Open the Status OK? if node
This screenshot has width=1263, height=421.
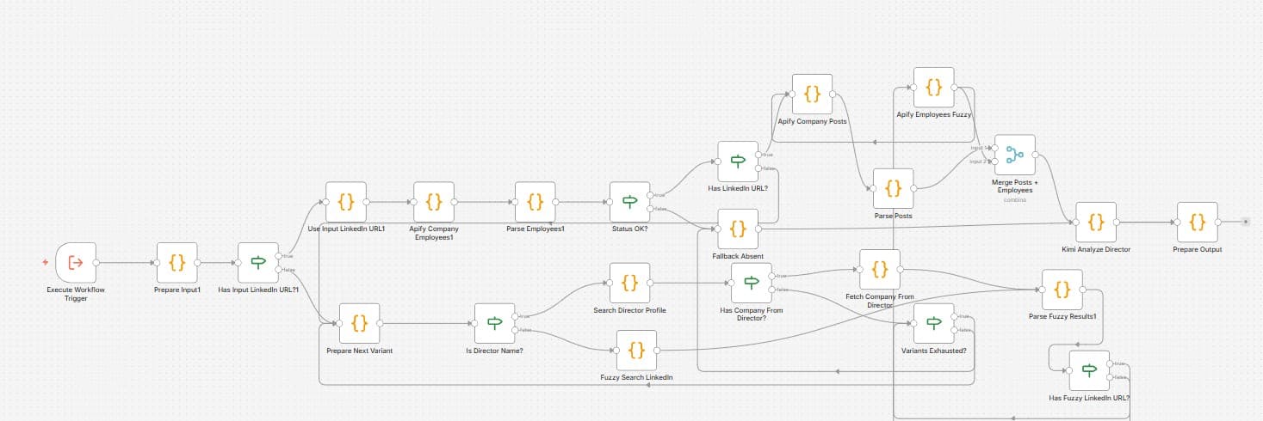(x=630, y=202)
